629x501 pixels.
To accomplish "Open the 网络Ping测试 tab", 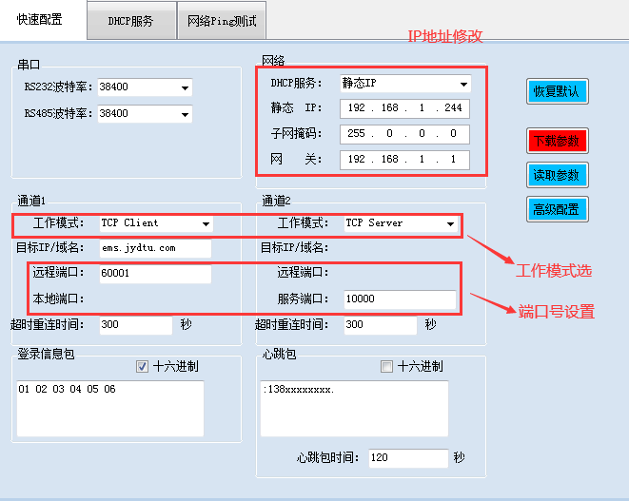I will pyautogui.click(x=222, y=20).
